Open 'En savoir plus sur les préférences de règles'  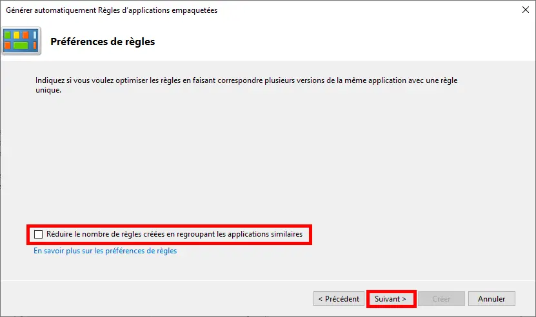click(x=105, y=251)
